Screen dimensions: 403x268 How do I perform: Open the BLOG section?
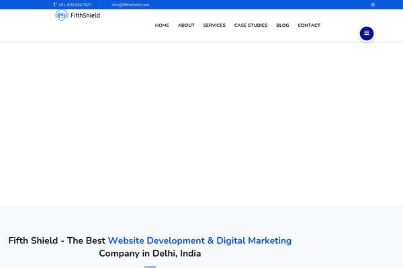point(283,25)
